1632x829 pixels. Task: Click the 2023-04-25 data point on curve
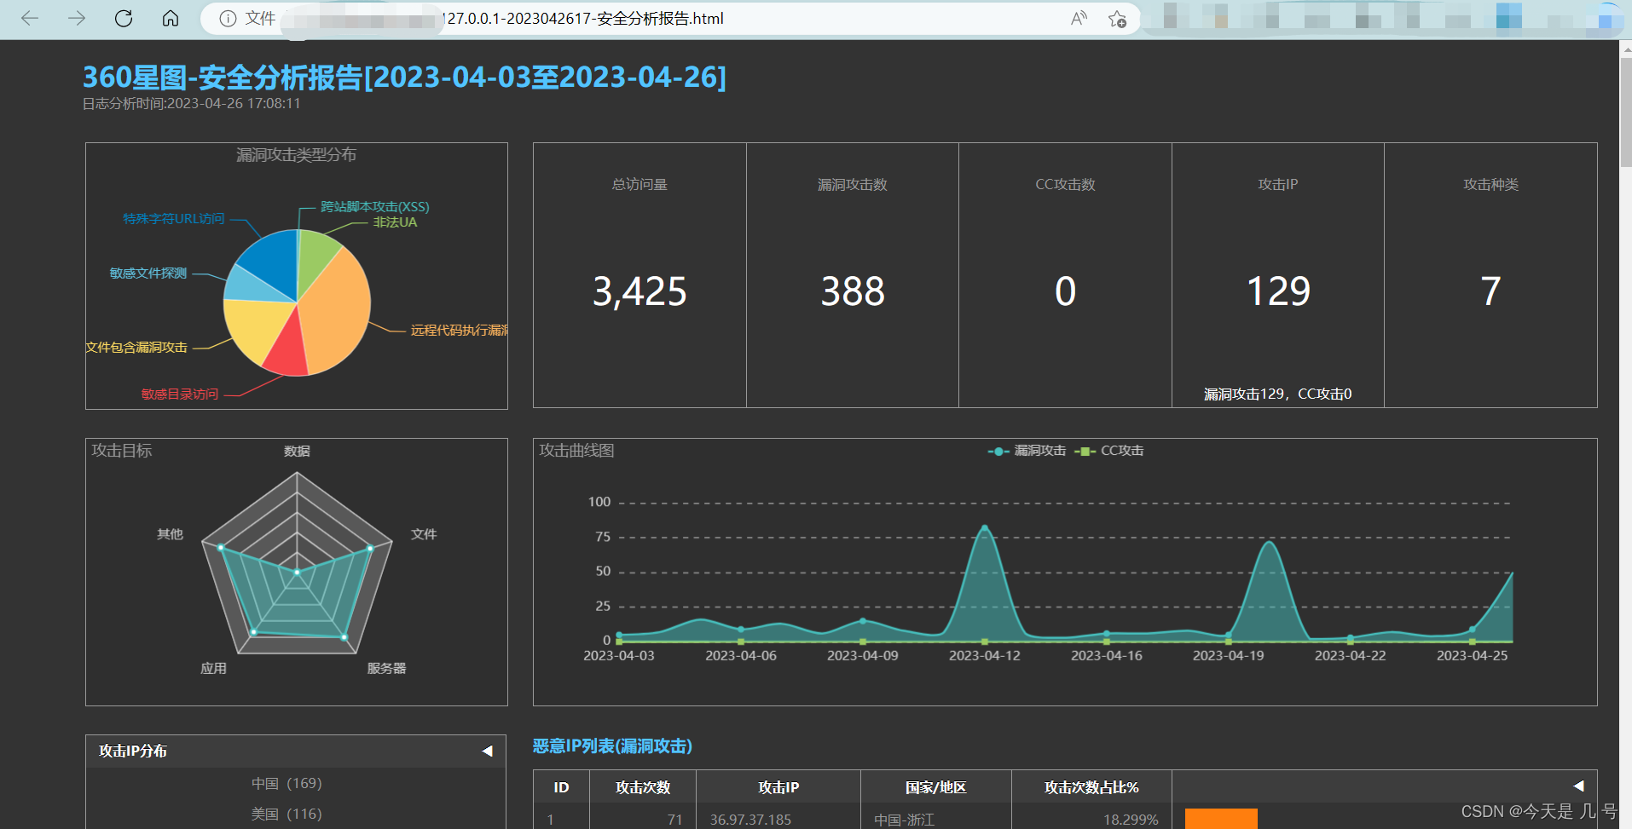pyautogui.click(x=1473, y=630)
